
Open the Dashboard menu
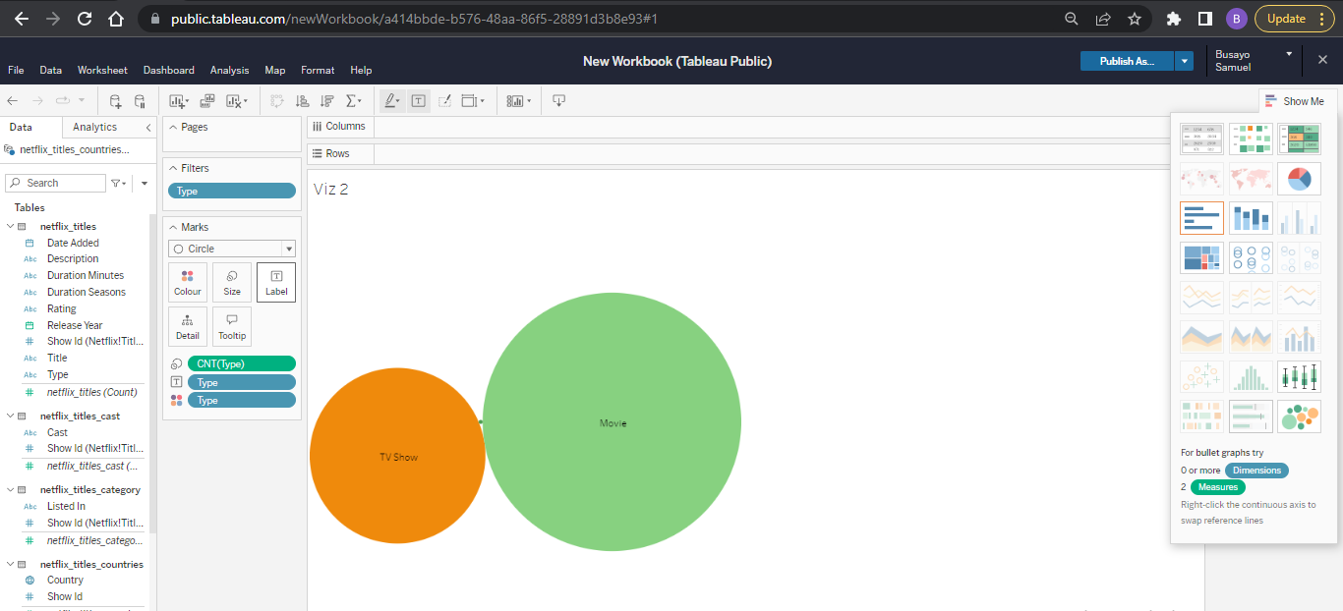(169, 71)
